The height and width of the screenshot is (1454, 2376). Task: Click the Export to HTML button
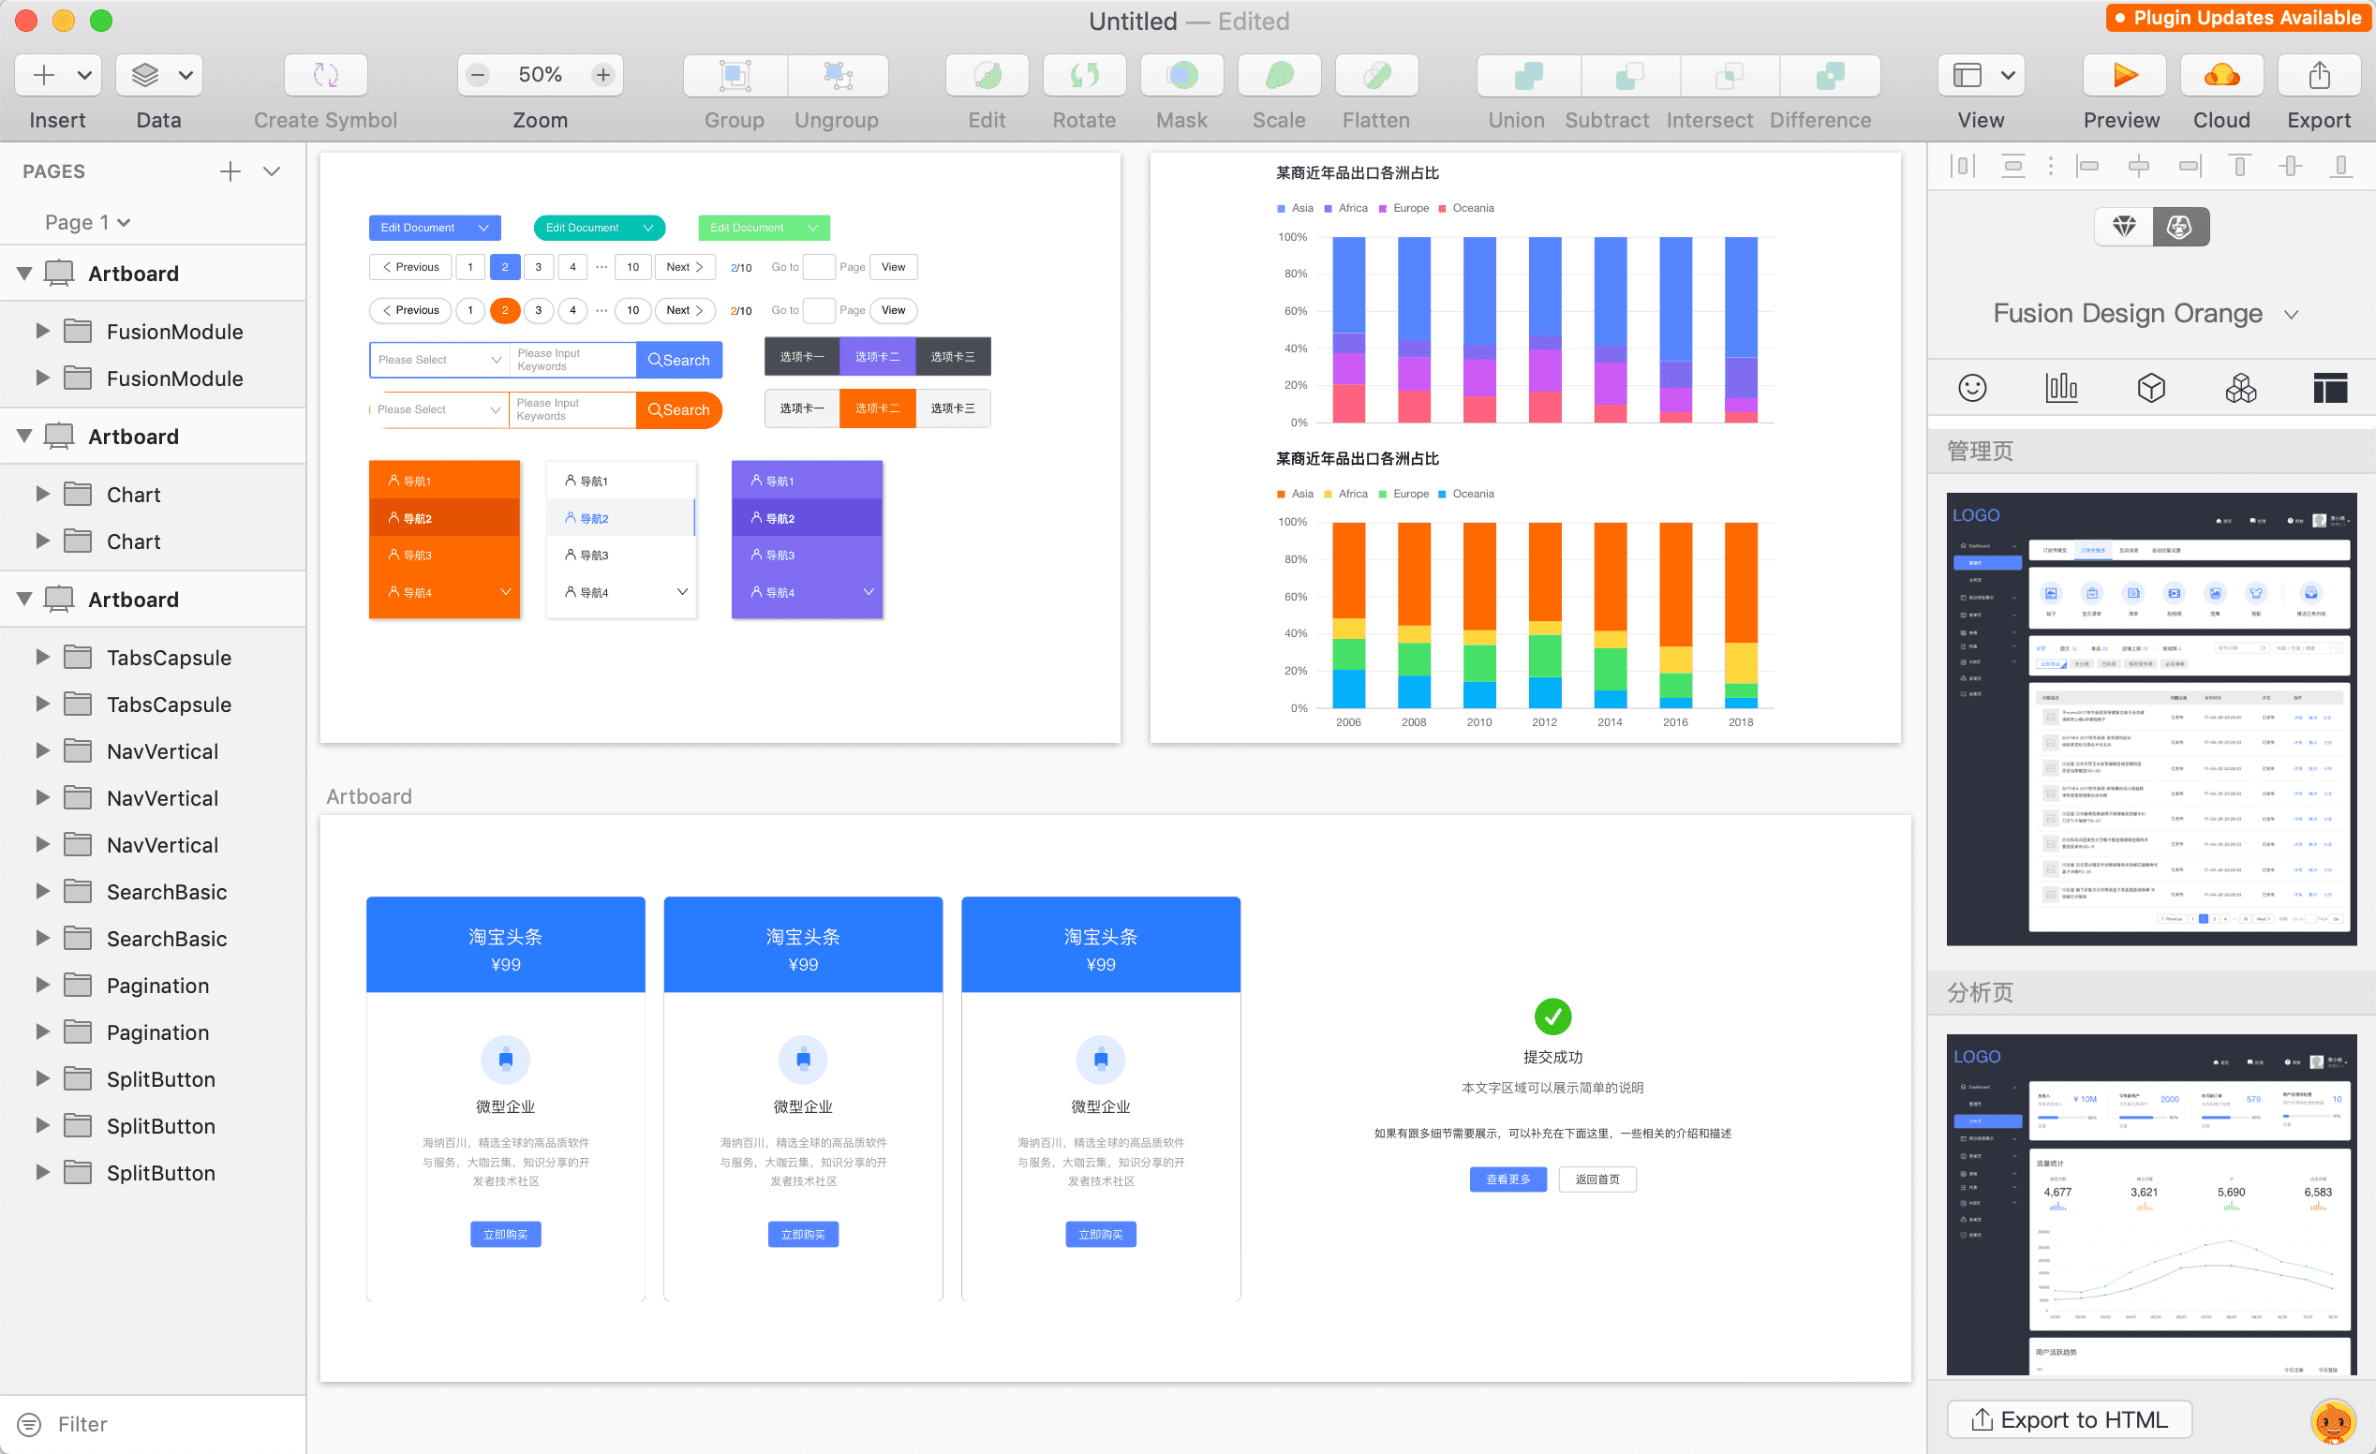click(x=2070, y=1419)
